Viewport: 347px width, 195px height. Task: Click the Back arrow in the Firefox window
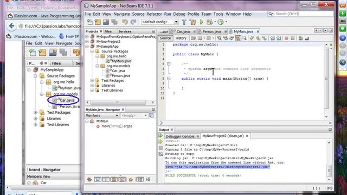[x=11, y=26]
